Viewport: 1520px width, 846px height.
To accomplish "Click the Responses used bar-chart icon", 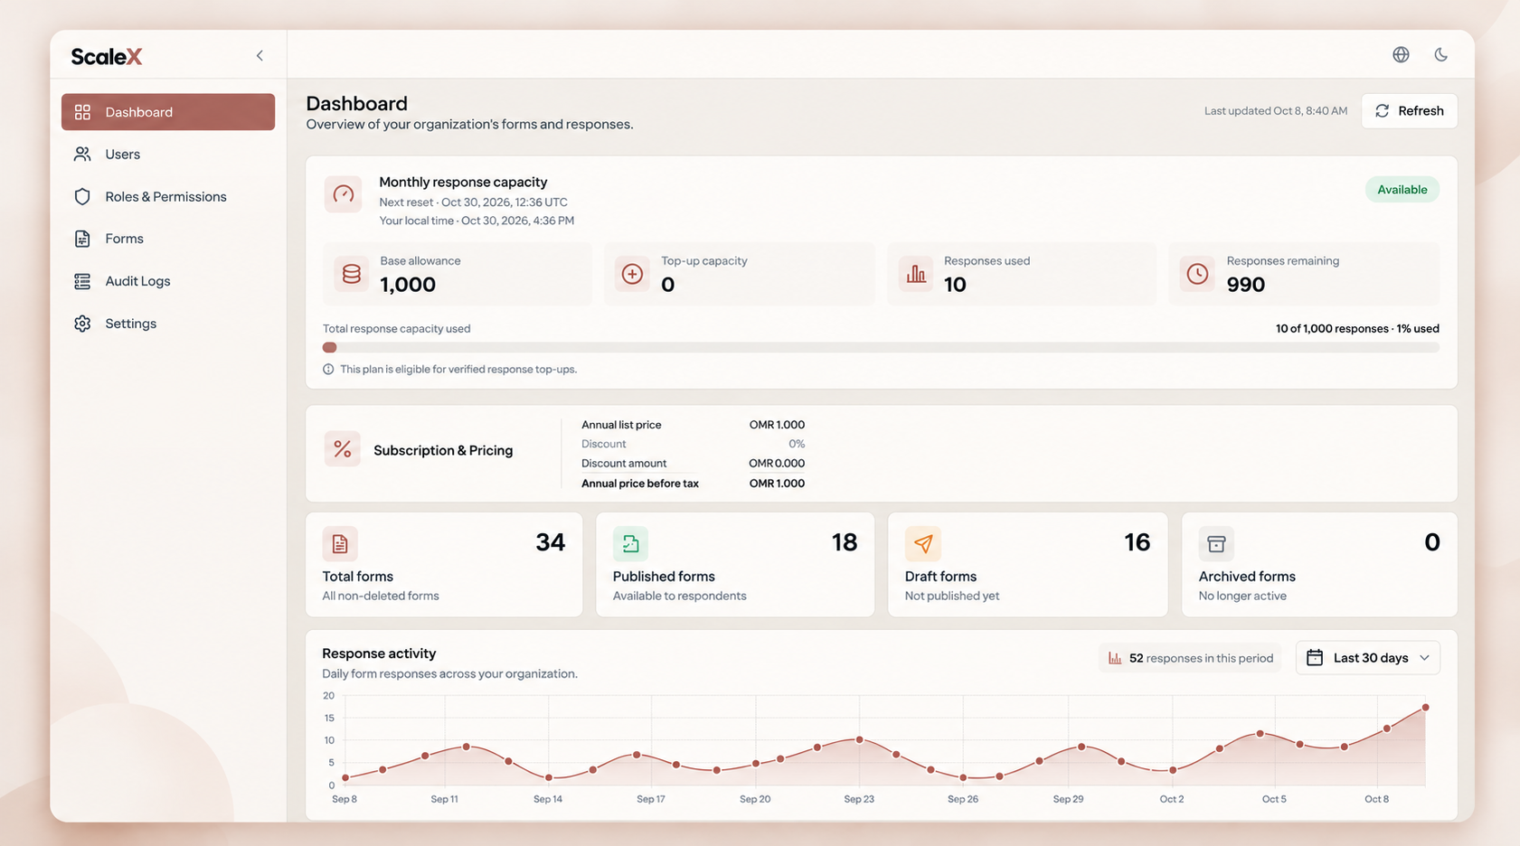I will (916, 274).
